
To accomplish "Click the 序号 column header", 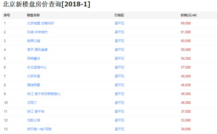I will click(x=7, y=15).
